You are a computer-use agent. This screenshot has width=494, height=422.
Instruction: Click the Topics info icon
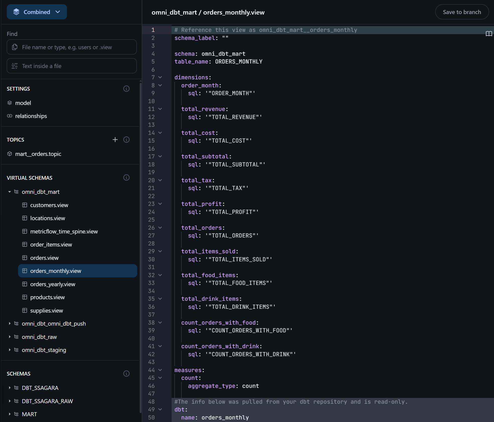coord(126,140)
